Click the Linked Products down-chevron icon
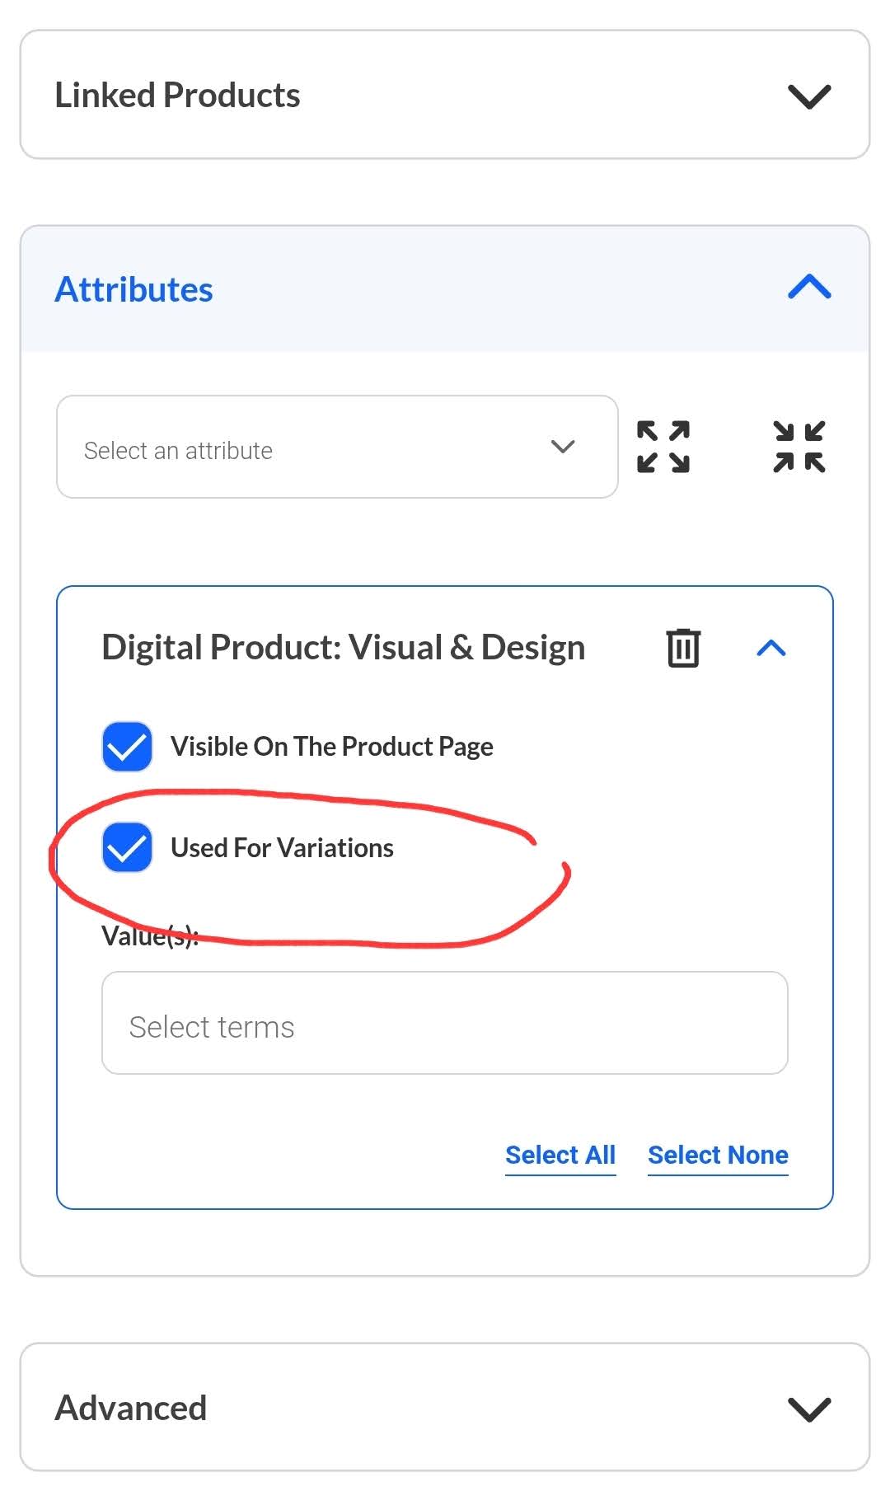Screen dimensions: 890x1505 click(x=809, y=96)
